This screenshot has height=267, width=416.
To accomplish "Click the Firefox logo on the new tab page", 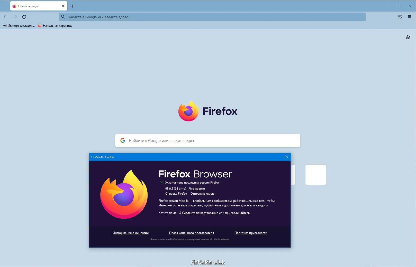I will (x=208, y=111).
